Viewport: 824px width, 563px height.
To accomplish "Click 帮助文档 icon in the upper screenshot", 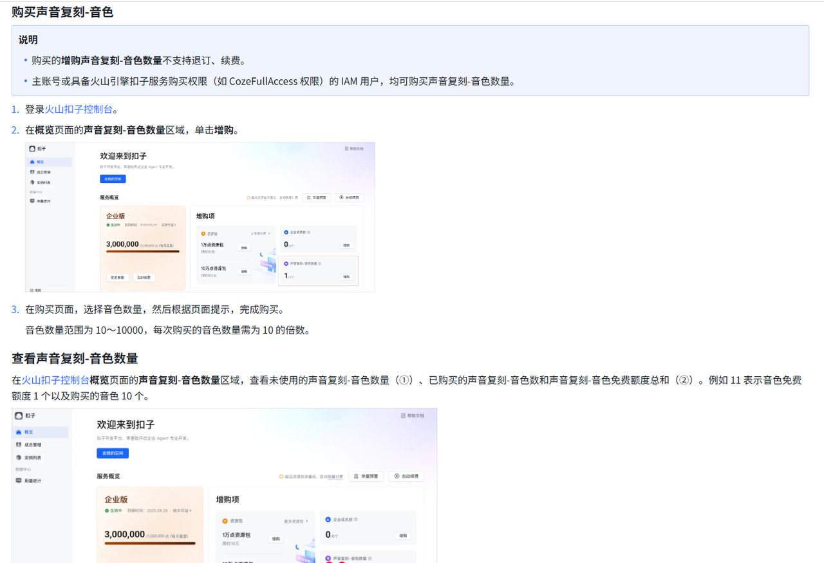I will pos(346,148).
